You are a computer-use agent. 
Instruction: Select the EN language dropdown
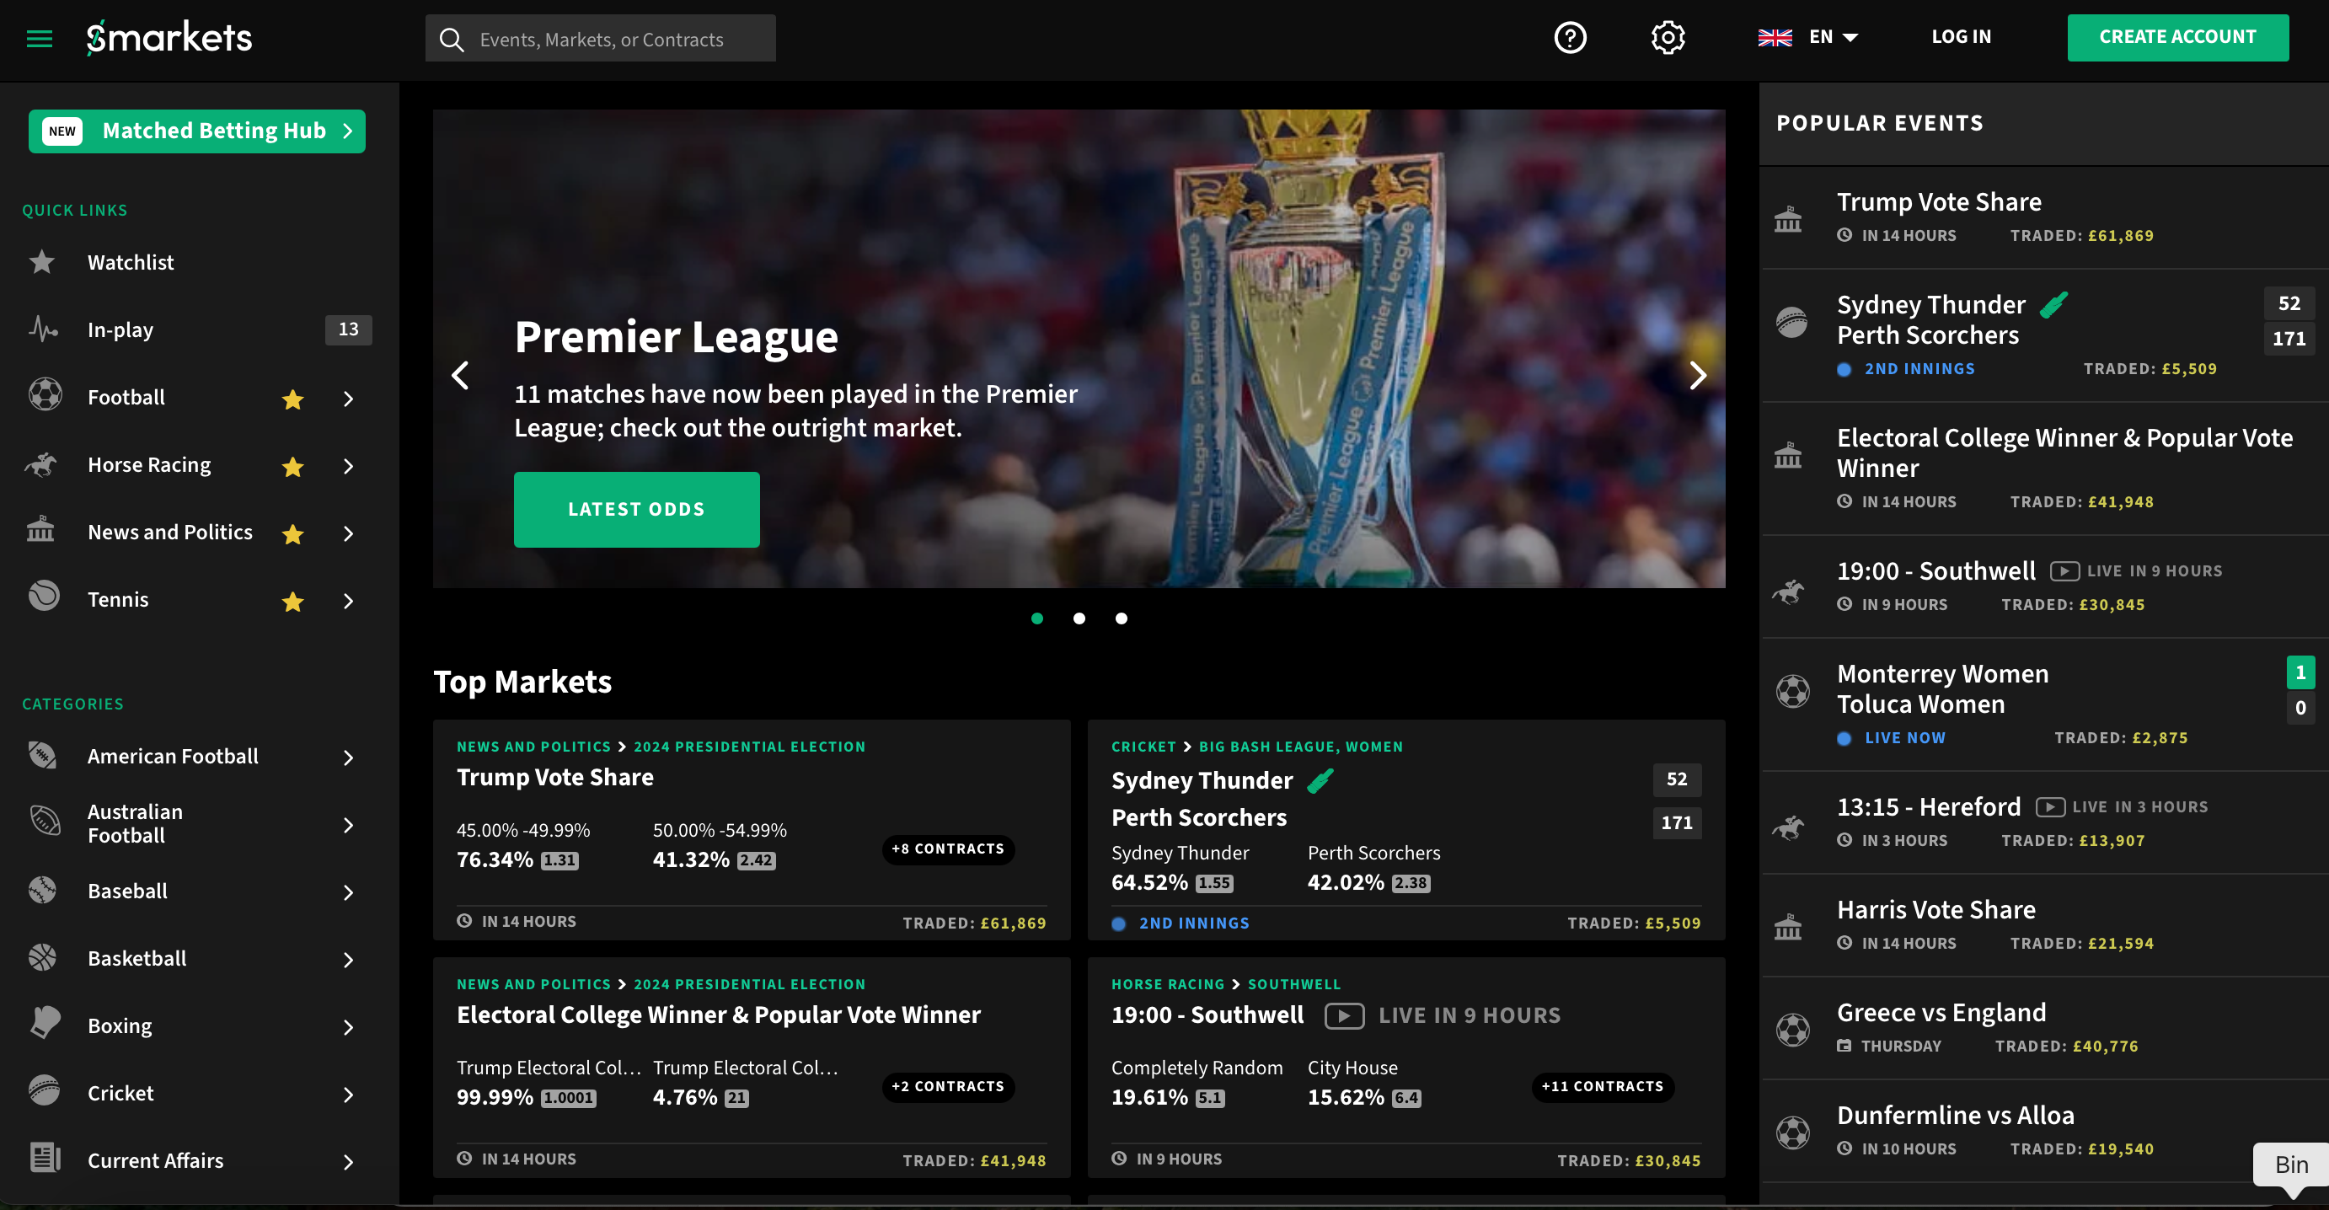point(1813,37)
